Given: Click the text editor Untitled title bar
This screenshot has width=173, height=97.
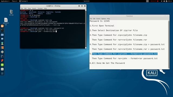Looking at the screenshot, I should pyautogui.click(x=129, y=16).
